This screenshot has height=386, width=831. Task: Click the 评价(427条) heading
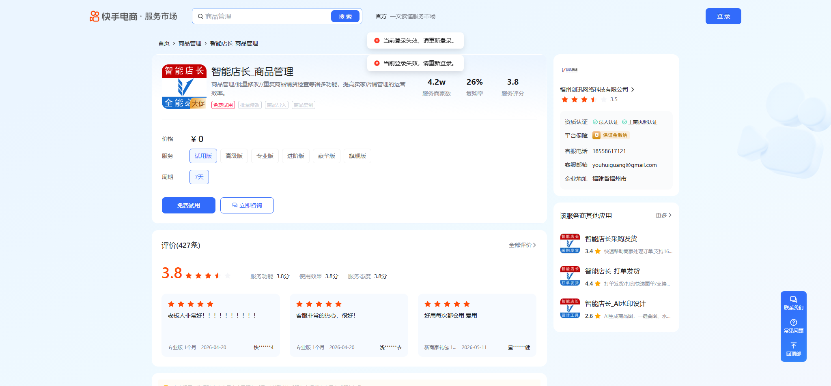[181, 245]
